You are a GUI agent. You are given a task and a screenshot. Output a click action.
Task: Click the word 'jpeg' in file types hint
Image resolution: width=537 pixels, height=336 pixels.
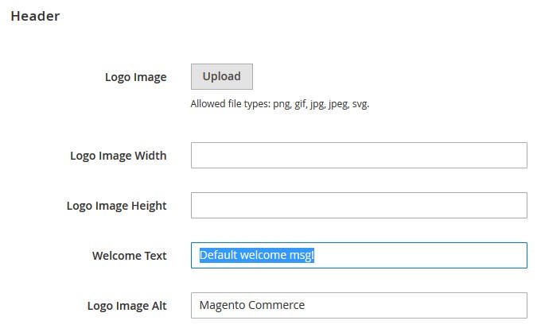[x=338, y=104]
